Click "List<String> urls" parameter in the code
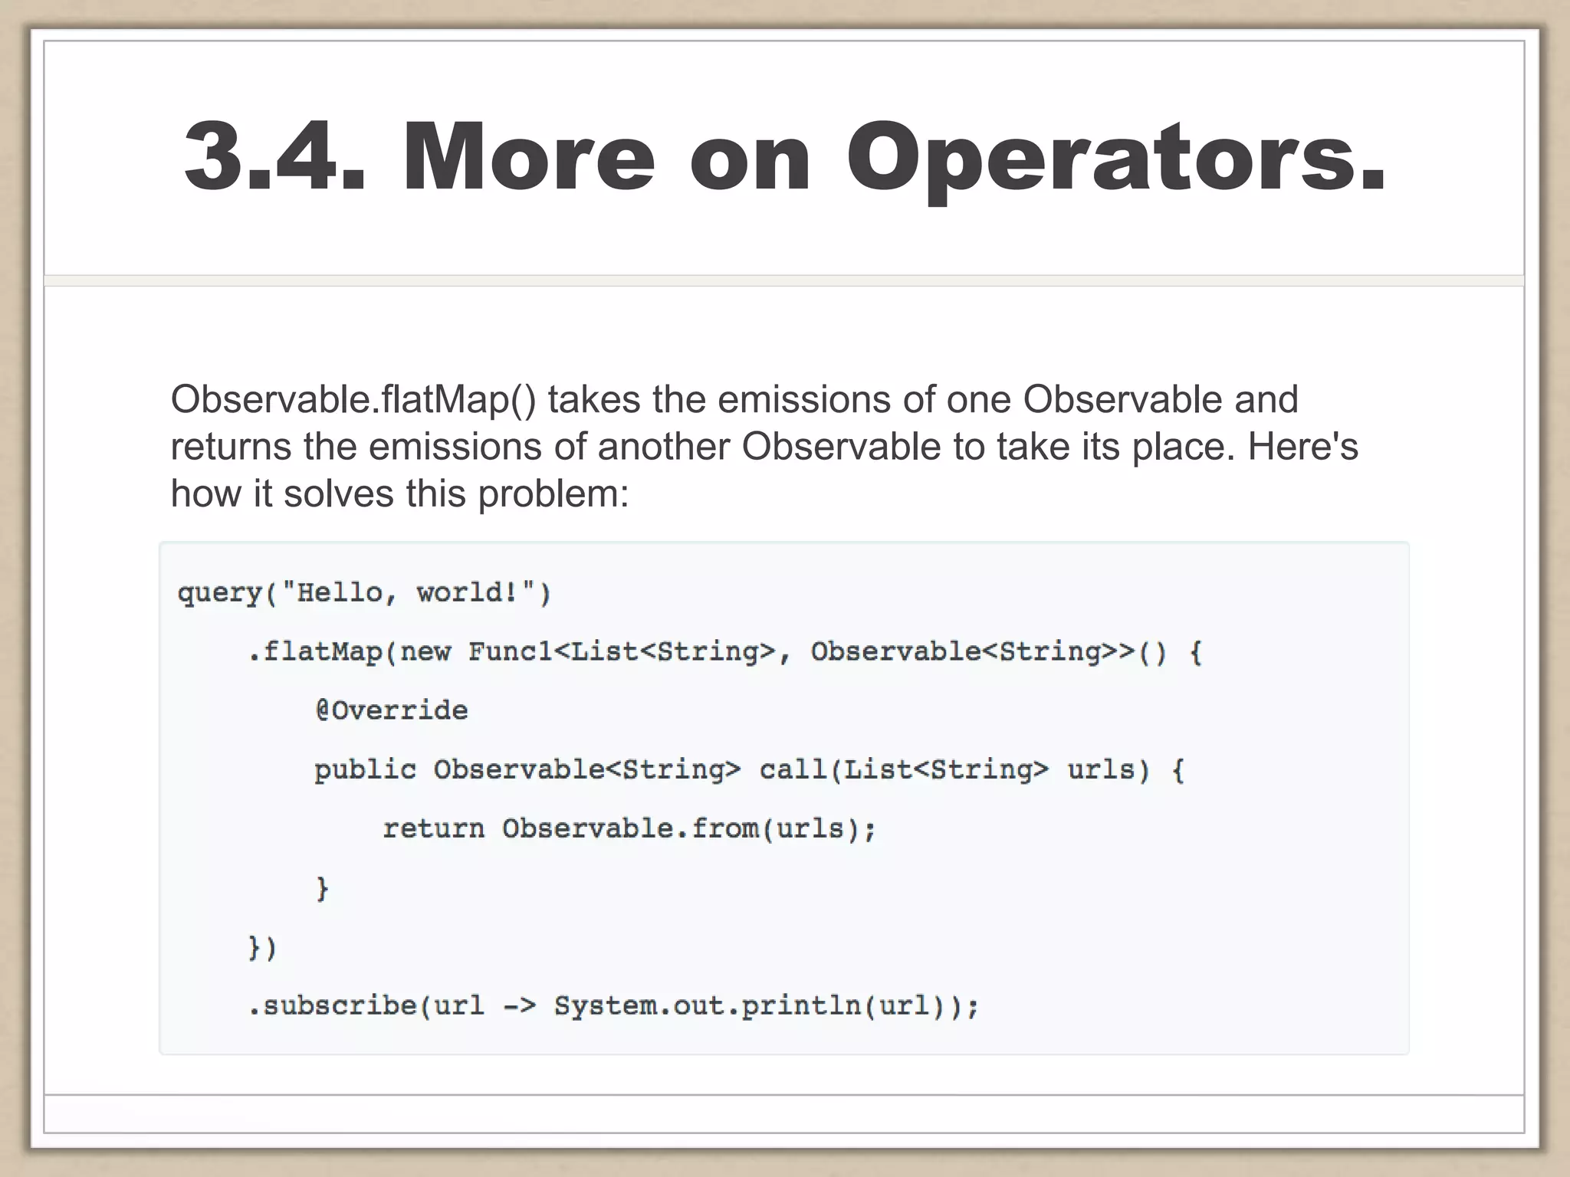 click(x=989, y=770)
